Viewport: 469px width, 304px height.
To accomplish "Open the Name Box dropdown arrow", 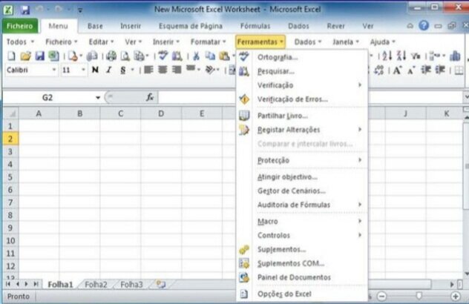I will point(98,97).
